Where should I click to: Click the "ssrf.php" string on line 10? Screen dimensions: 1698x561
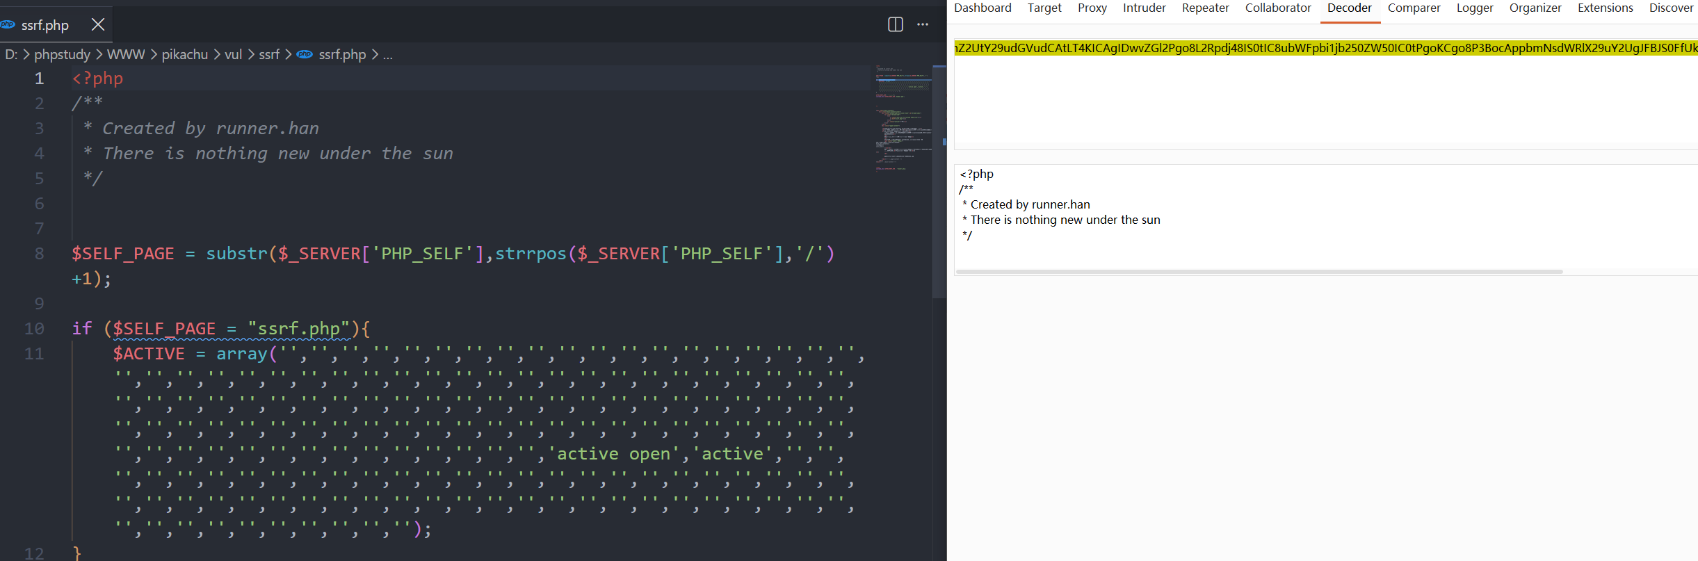click(299, 329)
